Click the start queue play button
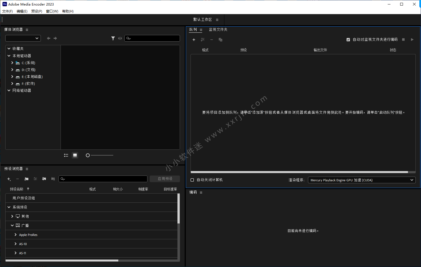 point(412,40)
